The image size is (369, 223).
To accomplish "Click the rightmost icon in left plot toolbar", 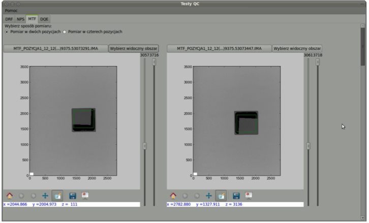I will (85, 195).
